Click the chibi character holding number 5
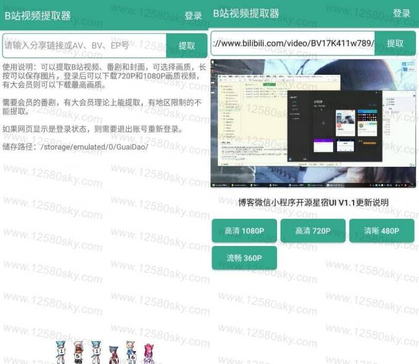This screenshot has height=364, width=419. pyautogui.click(x=78, y=352)
